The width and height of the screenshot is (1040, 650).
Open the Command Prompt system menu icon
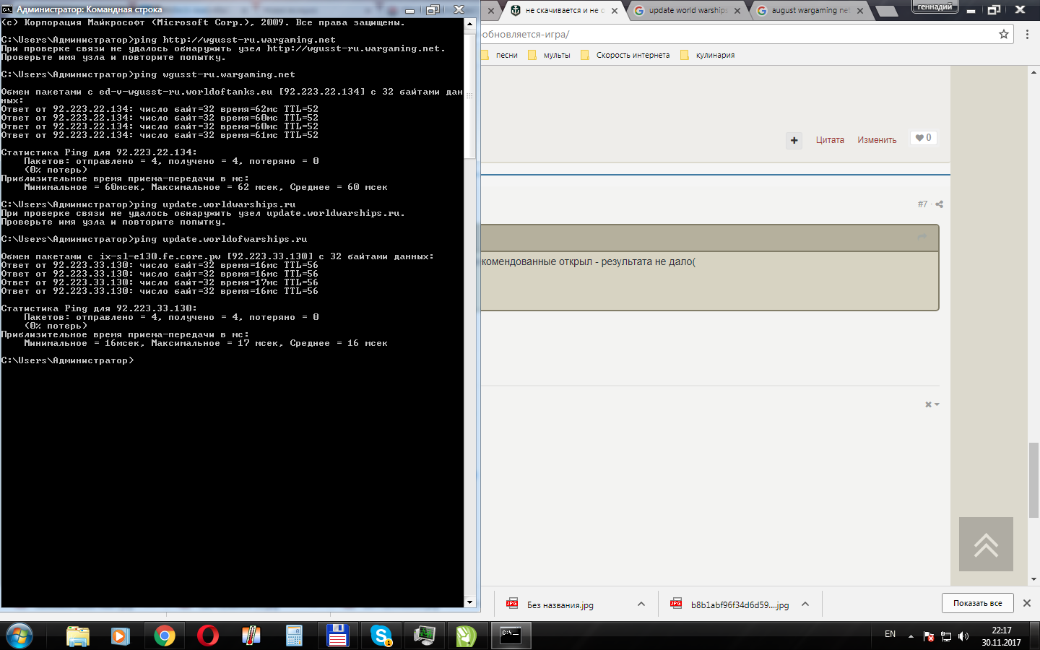7,9
